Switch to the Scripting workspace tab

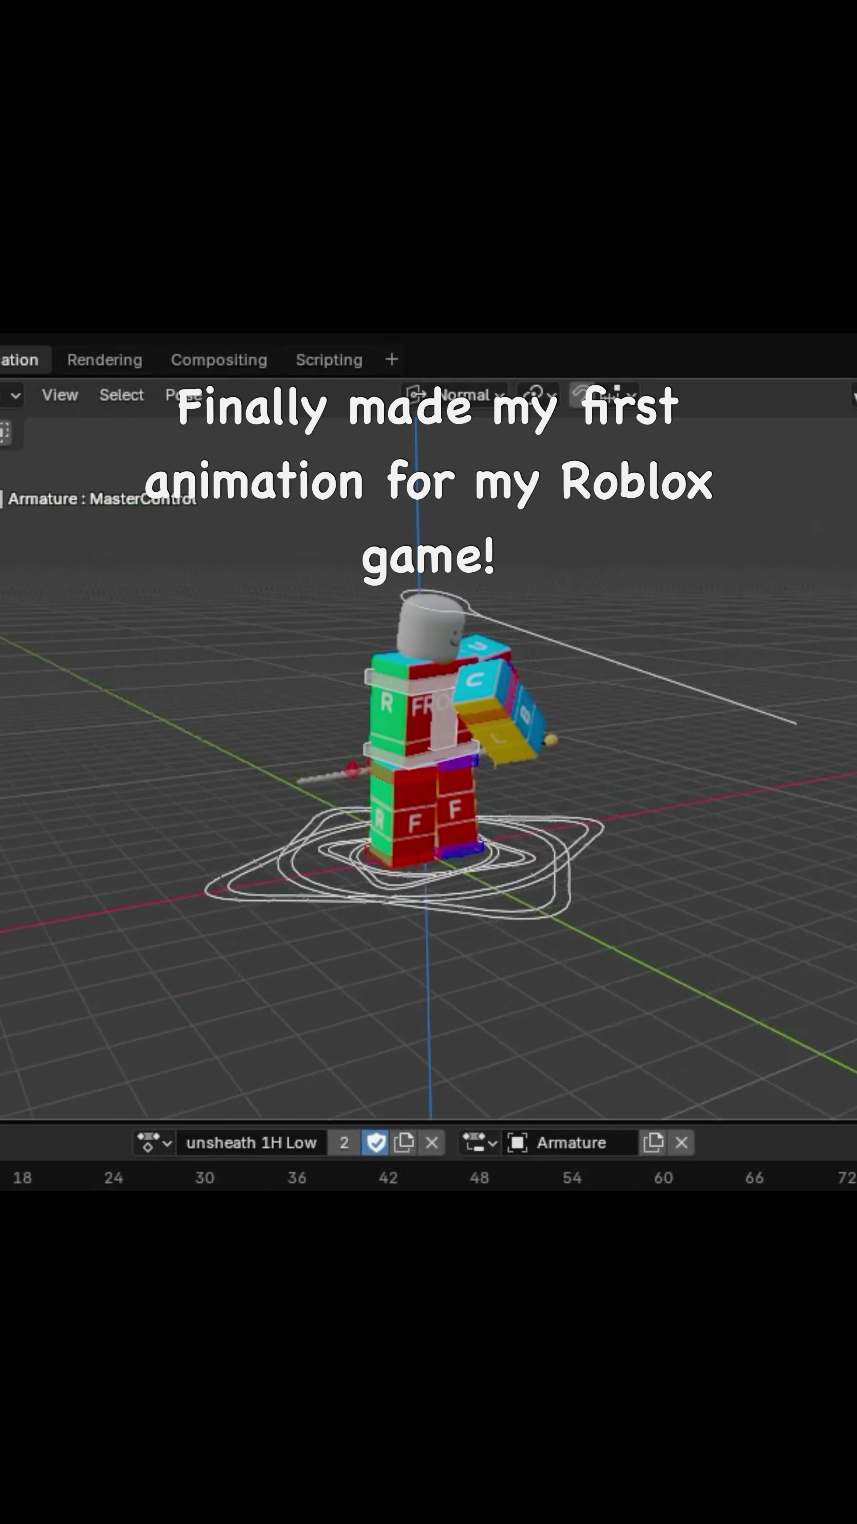(x=329, y=360)
